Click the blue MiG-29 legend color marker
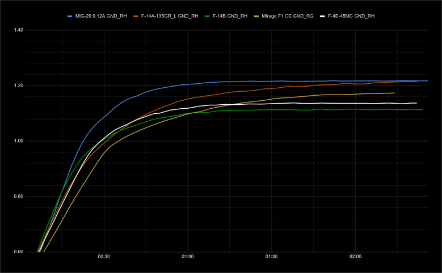The width and height of the screenshot is (442, 273). coord(71,16)
